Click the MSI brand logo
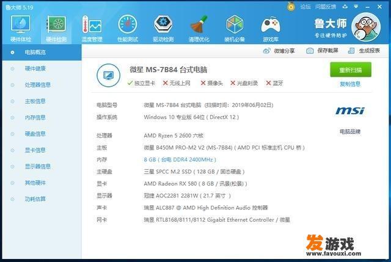The height and width of the screenshot is (262, 391). coord(350,111)
